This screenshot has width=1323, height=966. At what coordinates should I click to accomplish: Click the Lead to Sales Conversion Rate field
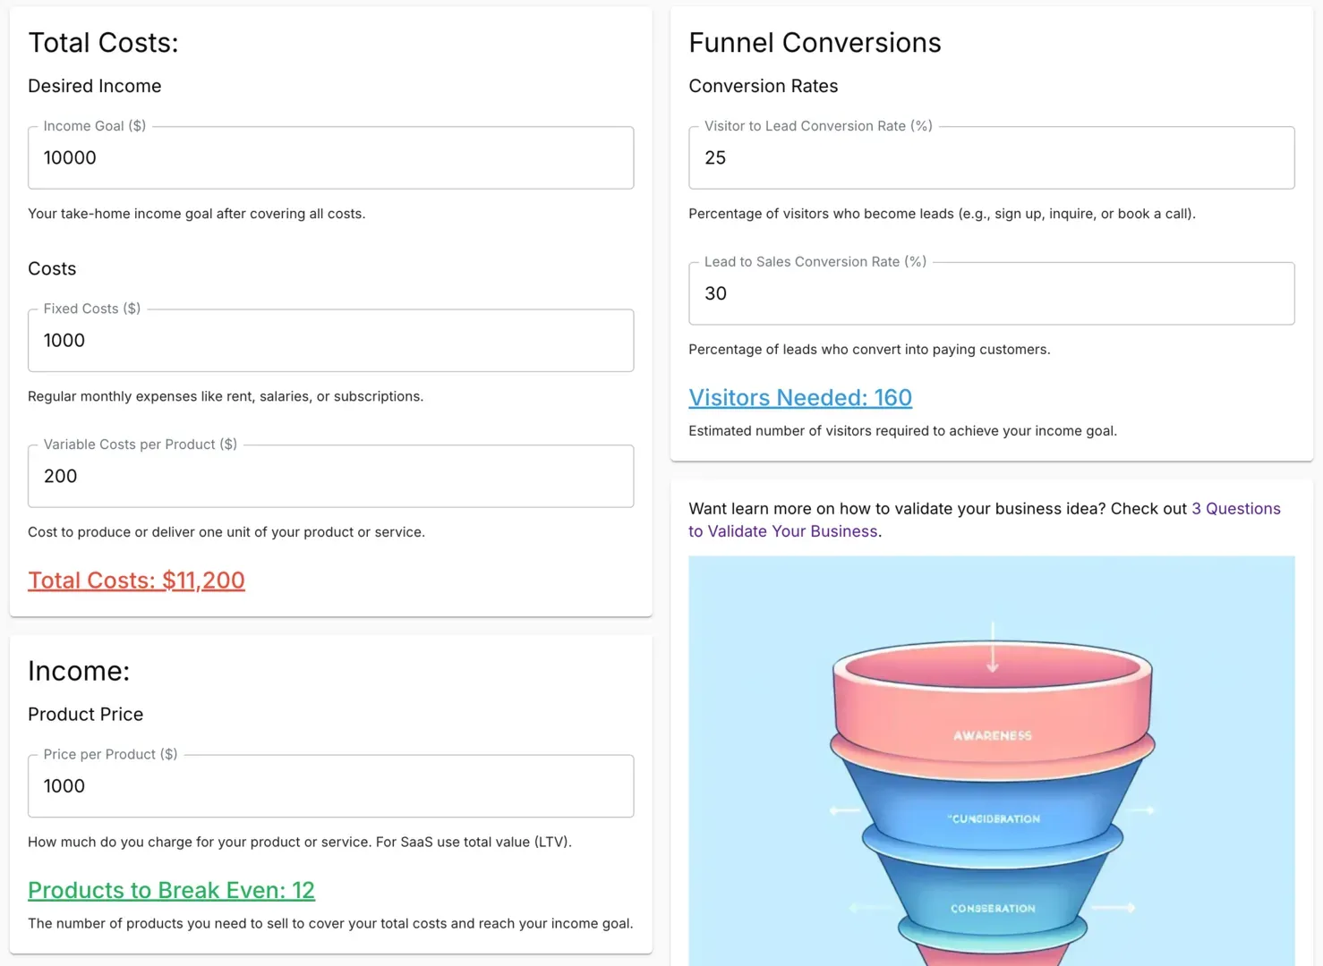(991, 294)
